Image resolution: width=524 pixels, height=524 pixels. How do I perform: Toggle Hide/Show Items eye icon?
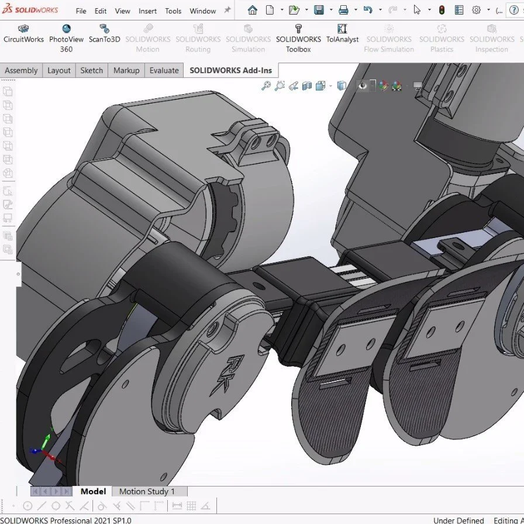point(363,86)
